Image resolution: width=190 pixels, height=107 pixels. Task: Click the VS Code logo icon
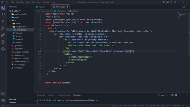click(x=2, y=2)
